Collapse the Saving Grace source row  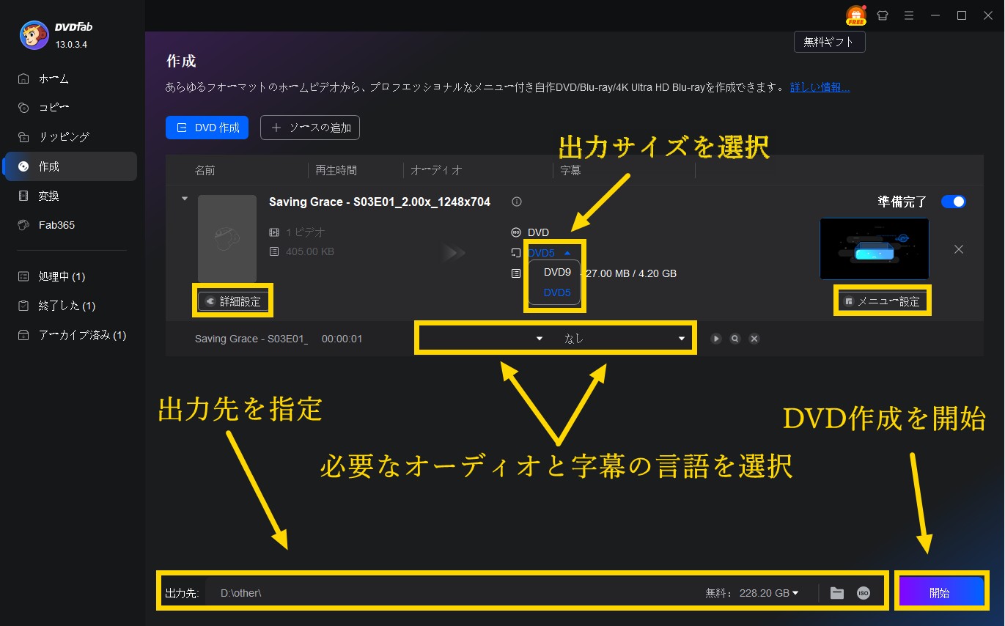tap(184, 199)
